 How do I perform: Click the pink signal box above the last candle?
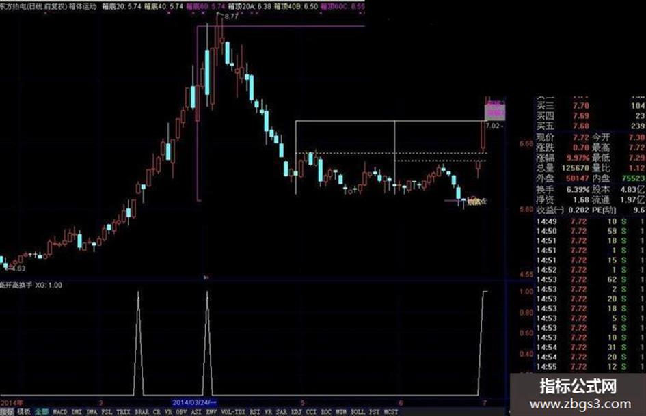(494, 111)
